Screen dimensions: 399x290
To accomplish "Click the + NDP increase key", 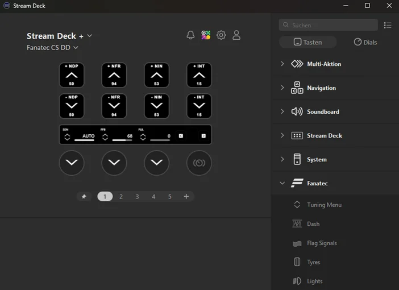I will pyautogui.click(x=72, y=75).
